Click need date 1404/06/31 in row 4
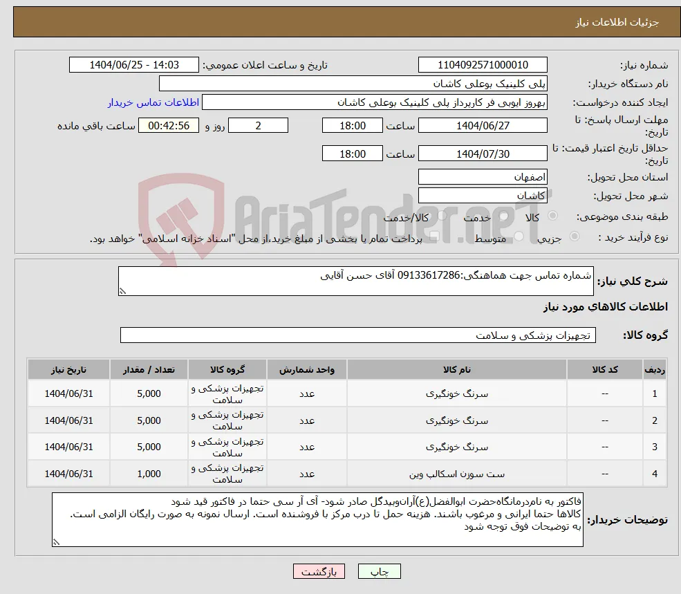The height and width of the screenshot is (594, 681). pos(68,474)
